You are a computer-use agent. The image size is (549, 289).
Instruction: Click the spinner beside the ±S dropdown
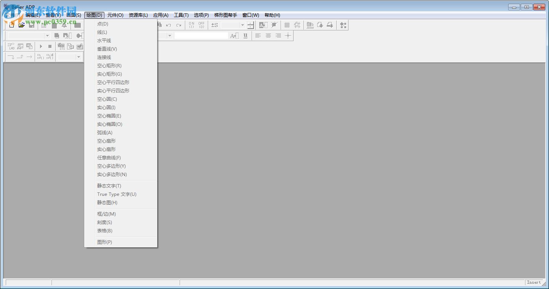click(x=250, y=25)
